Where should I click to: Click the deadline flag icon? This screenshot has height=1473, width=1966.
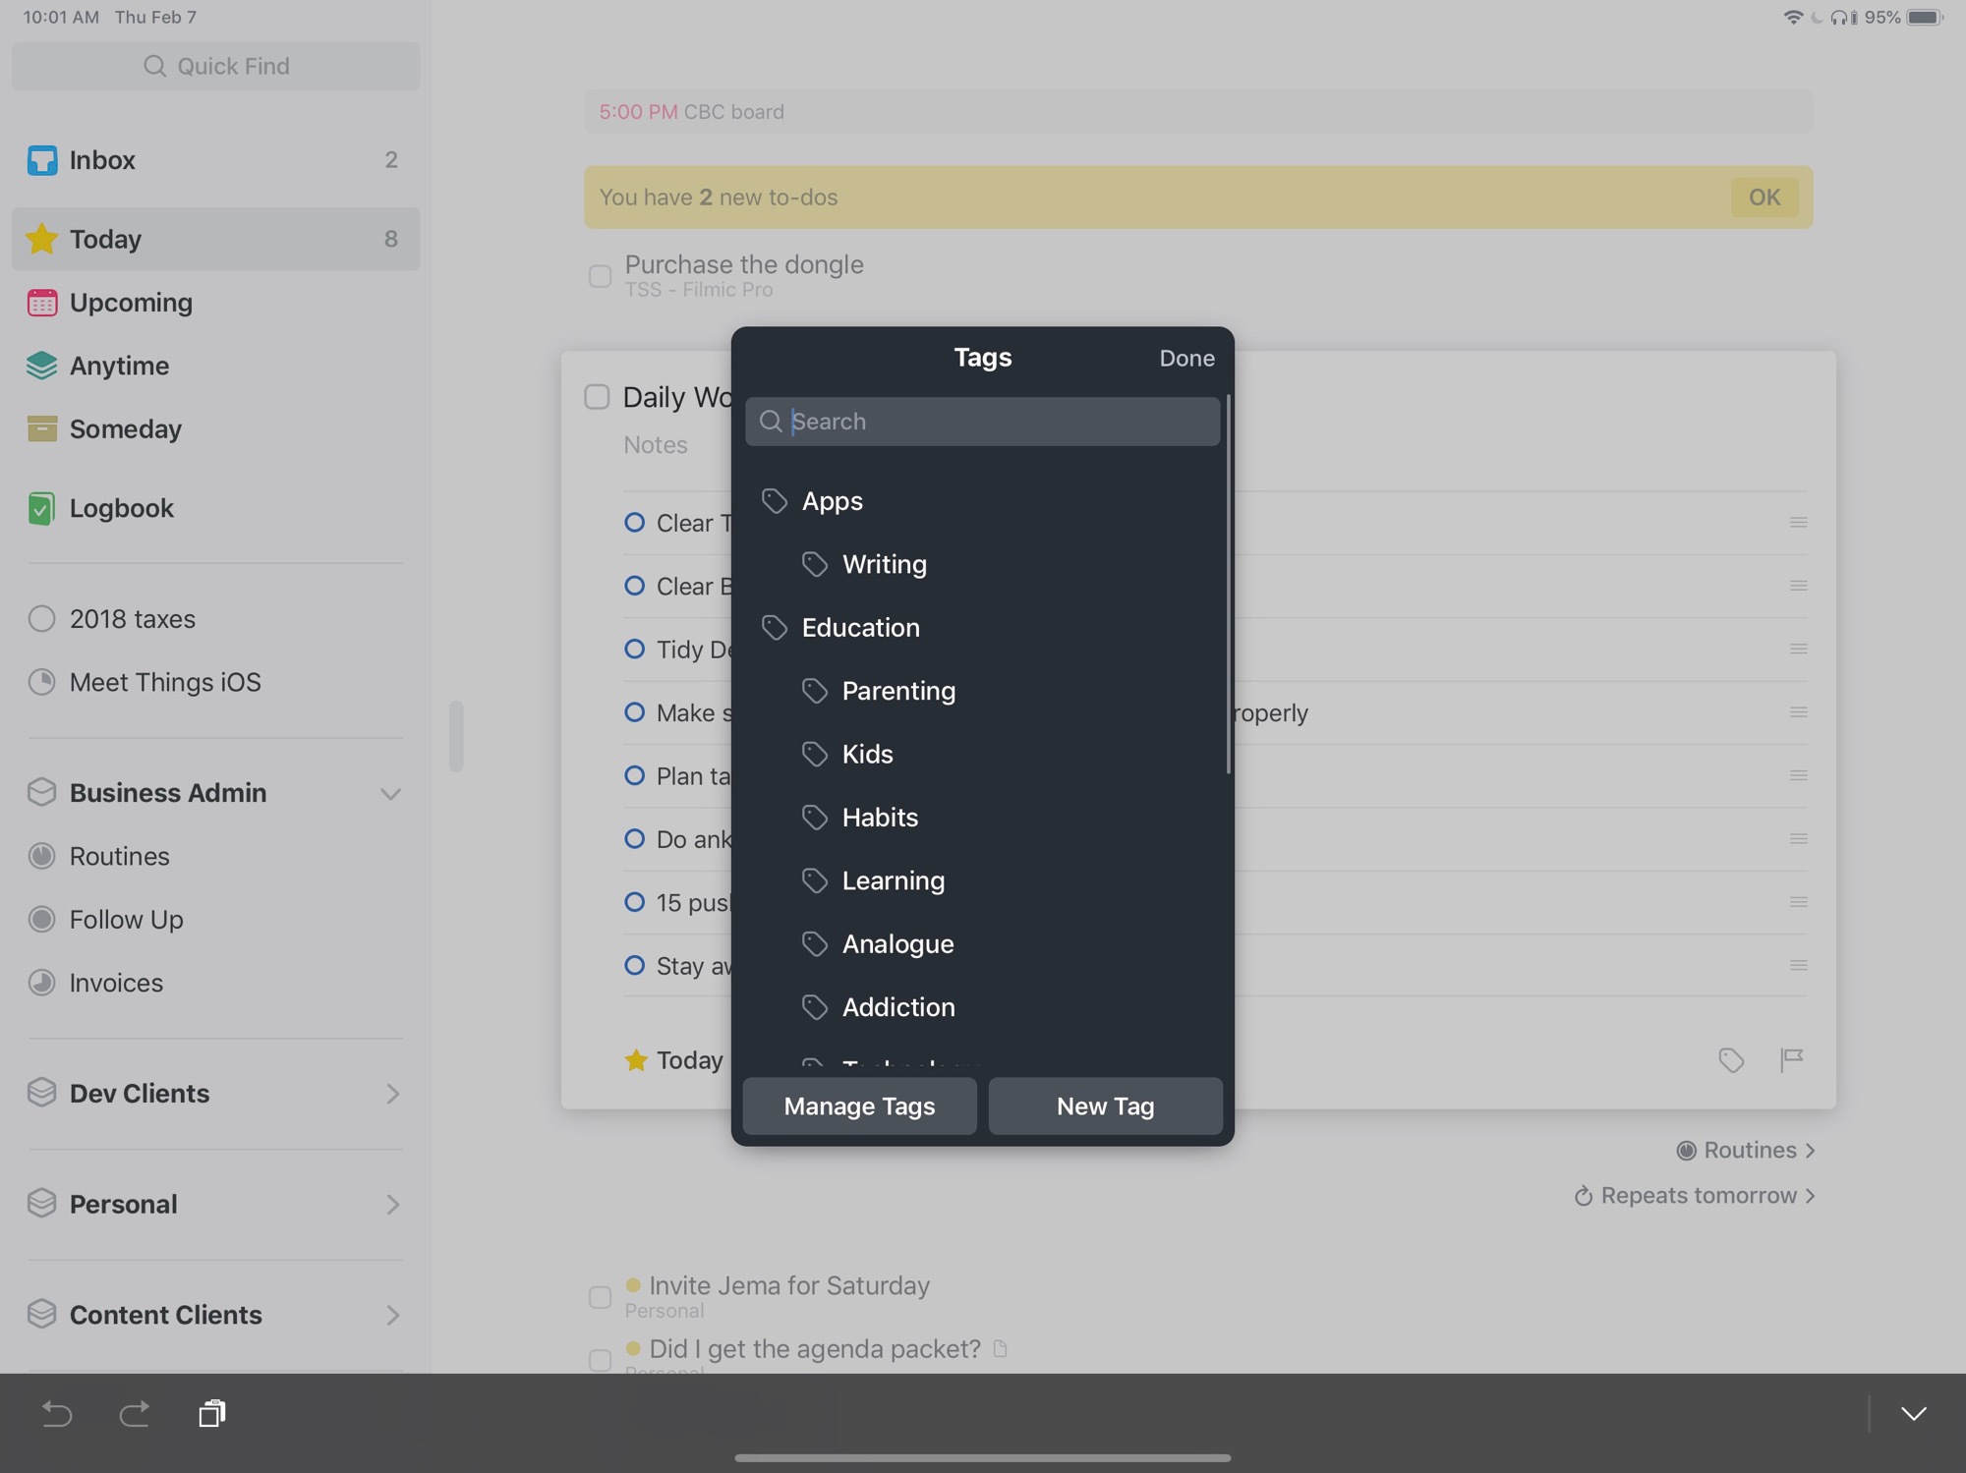coord(1791,1059)
